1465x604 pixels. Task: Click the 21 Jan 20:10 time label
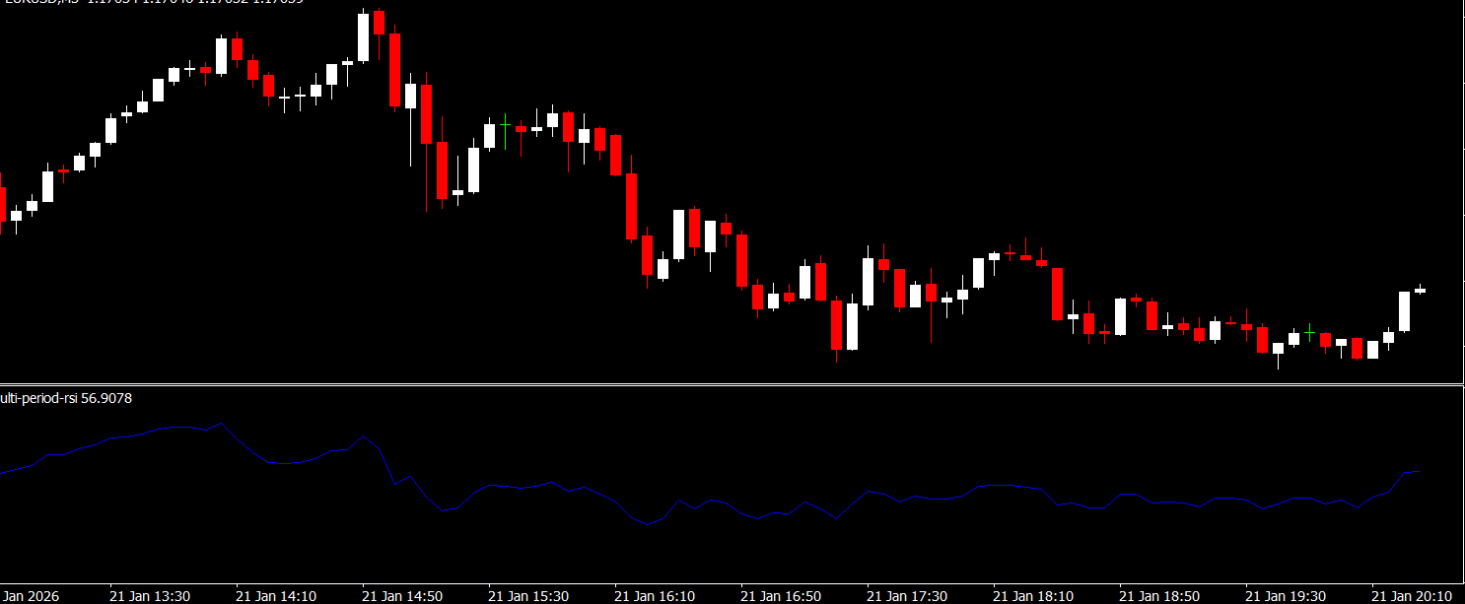click(1412, 596)
